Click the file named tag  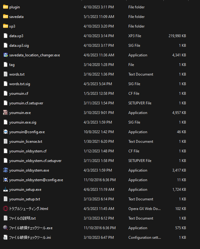[x=12, y=65]
